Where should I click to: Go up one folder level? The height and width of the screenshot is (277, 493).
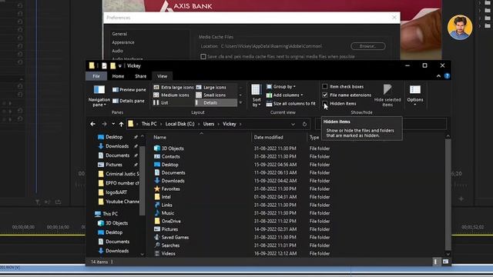(122, 124)
